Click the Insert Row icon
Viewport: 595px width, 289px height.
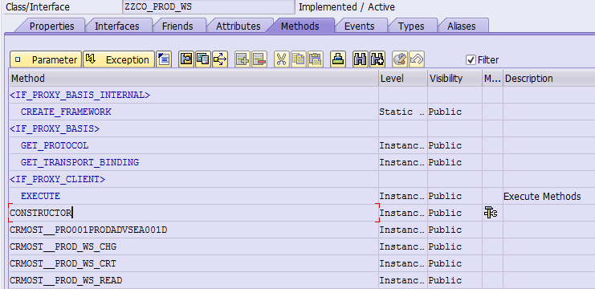click(x=242, y=59)
